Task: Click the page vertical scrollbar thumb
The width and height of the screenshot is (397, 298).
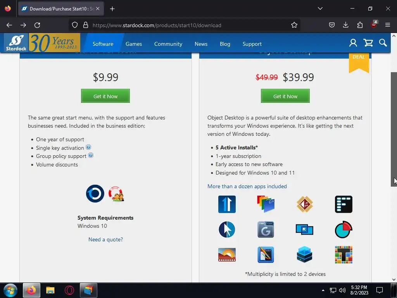Action: click(394, 129)
